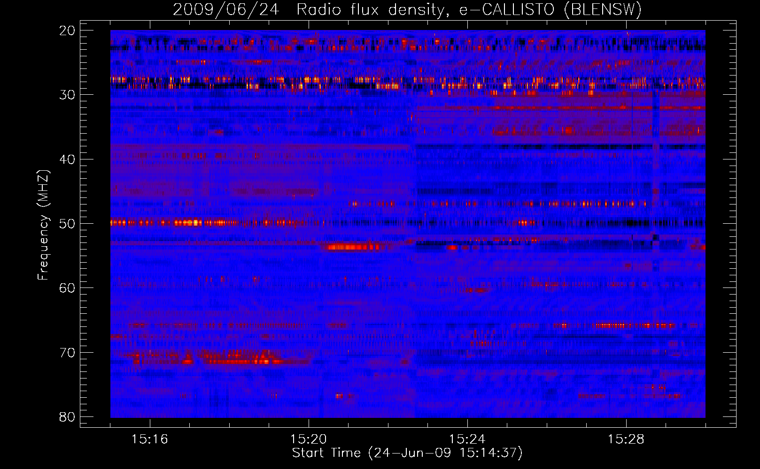Viewport: 760px width, 469px height.
Task: Click the 15:24 time tick label
Action: pos(467,439)
